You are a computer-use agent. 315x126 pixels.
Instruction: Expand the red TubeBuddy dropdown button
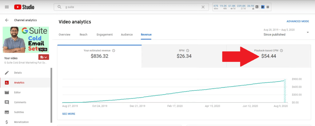(x=44, y=57)
